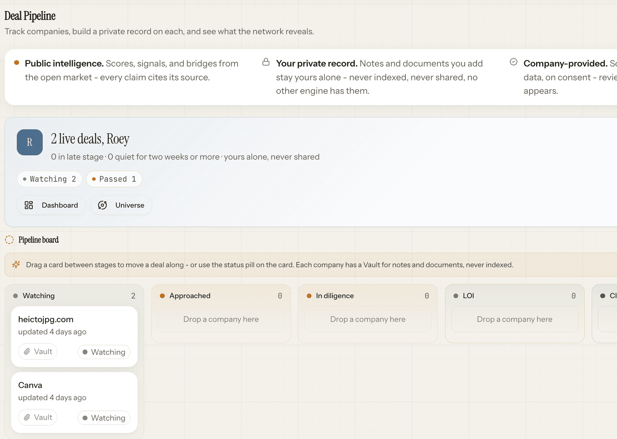617x439 pixels.
Task: Click the Watching column count 2
Action: [x=133, y=296]
